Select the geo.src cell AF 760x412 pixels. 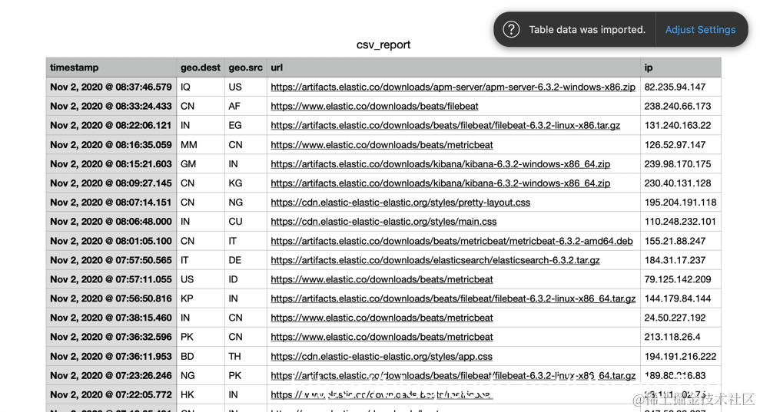[246, 106]
